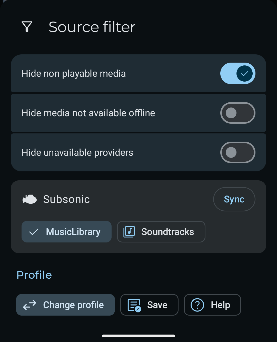Click the Help question mark icon
Viewport: 277px width, 342px height.
click(x=197, y=305)
